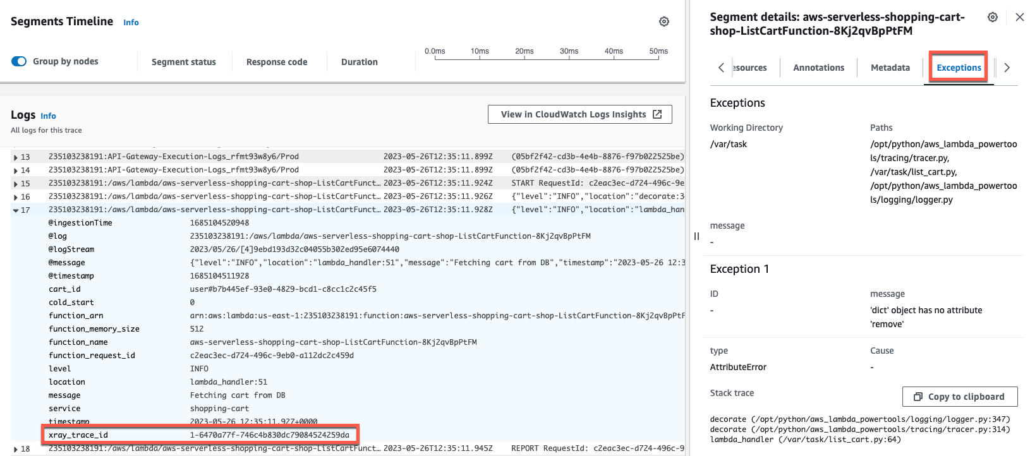
Task: Expand log row 18
Action: point(16,449)
